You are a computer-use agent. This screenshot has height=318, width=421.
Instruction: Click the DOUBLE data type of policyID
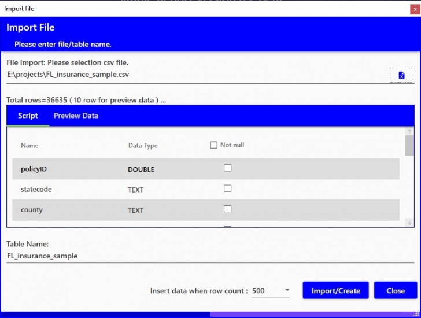pos(141,169)
